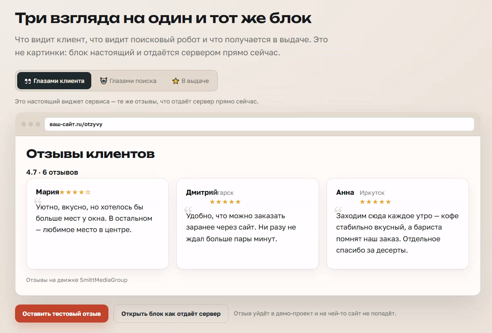Select the В выдаче tab
The image size is (492, 333).
coord(191,81)
